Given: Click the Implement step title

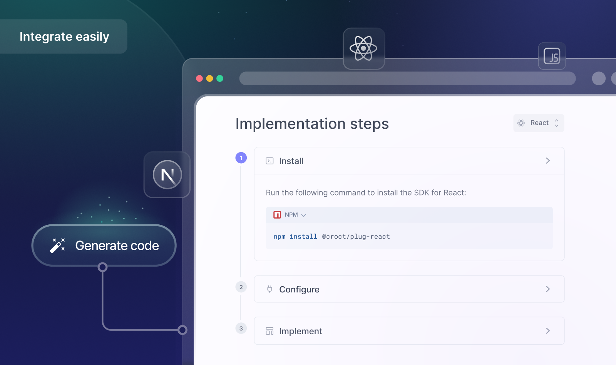Looking at the screenshot, I should coord(301,331).
